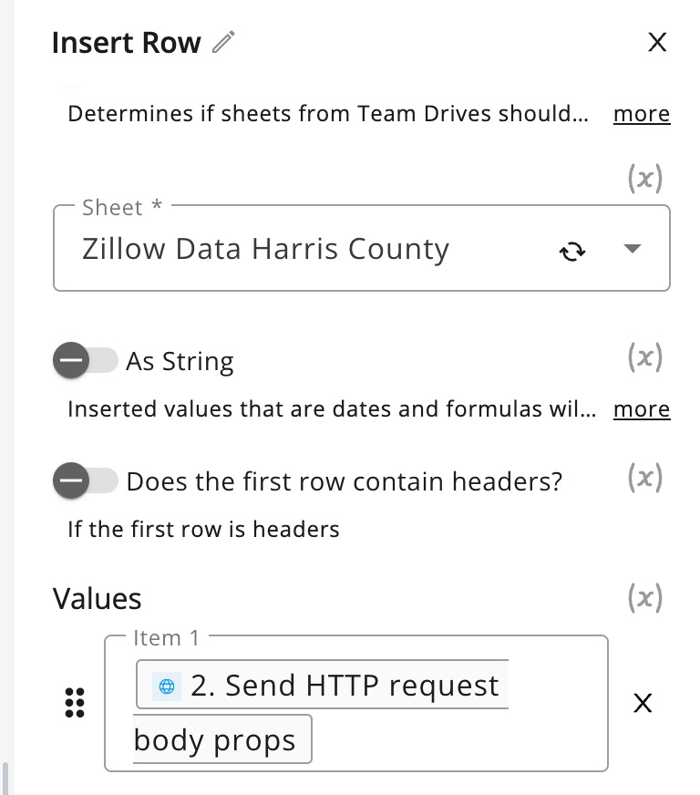The width and height of the screenshot is (700, 795).
Task: Click the (x) icon beside As String
Action: pos(644,358)
